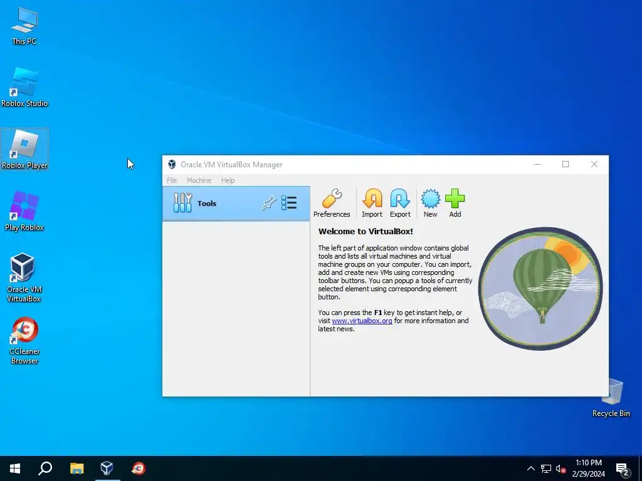Screen dimensions: 642x481
Task: Select Oracle VM VirtualBox desktop shortcut
Action: [24, 277]
